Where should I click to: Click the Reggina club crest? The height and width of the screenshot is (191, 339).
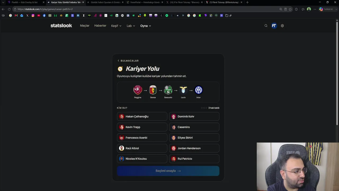point(138,90)
